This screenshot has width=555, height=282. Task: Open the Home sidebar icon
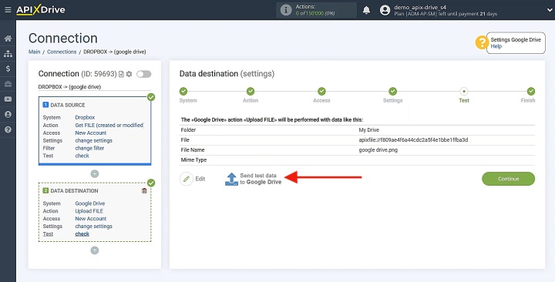pos(8,39)
